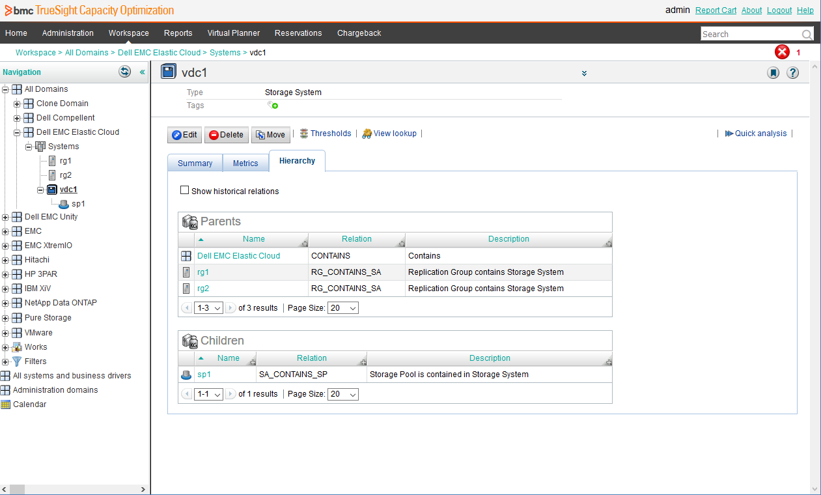The image size is (821, 495).
Task: Open the Virtual Planner menu
Action: point(234,33)
